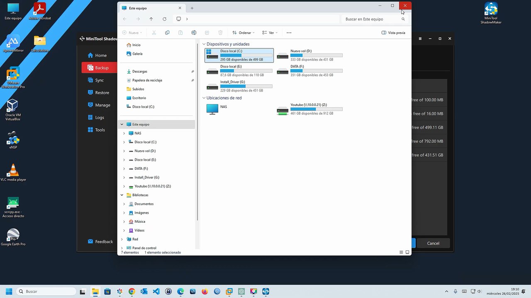Expand NAS node in navigation tree

tap(124, 133)
